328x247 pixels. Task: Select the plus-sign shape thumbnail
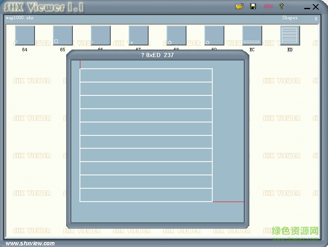pos(139,35)
